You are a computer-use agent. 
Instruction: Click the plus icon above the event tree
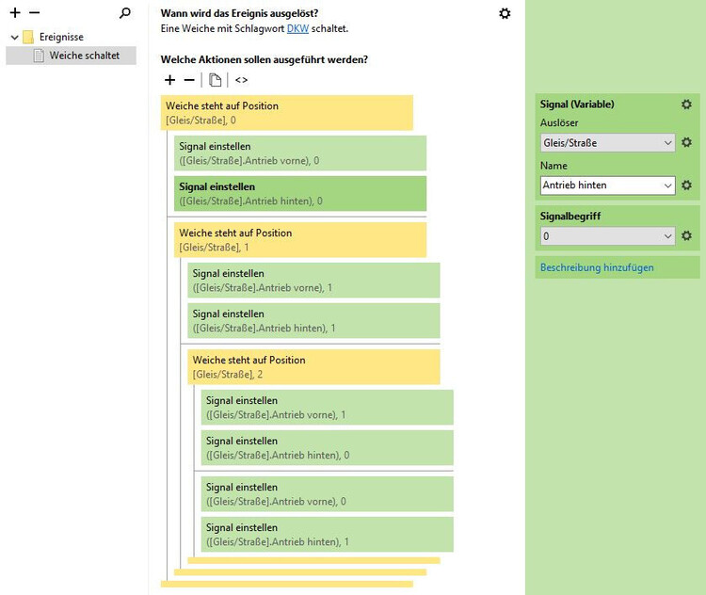15,13
